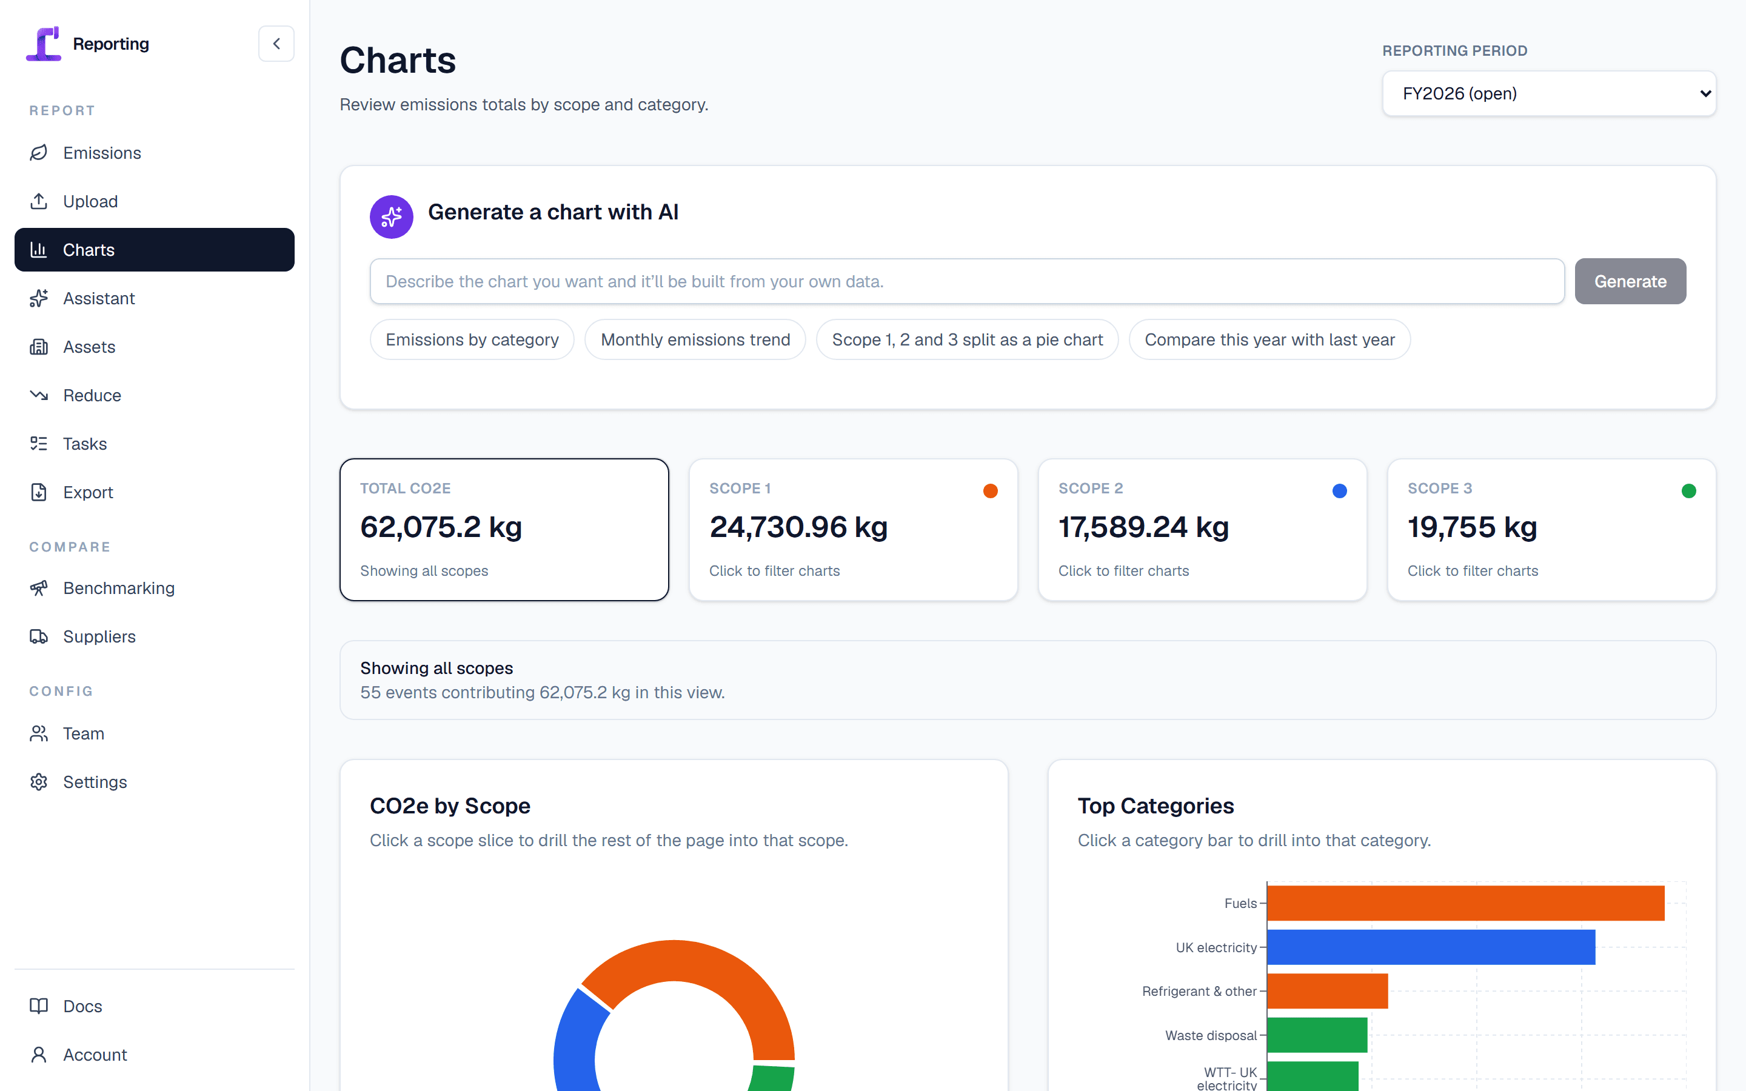Go to the Export page
Screen dimensions: 1746x1091
click(x=155, y=492)
